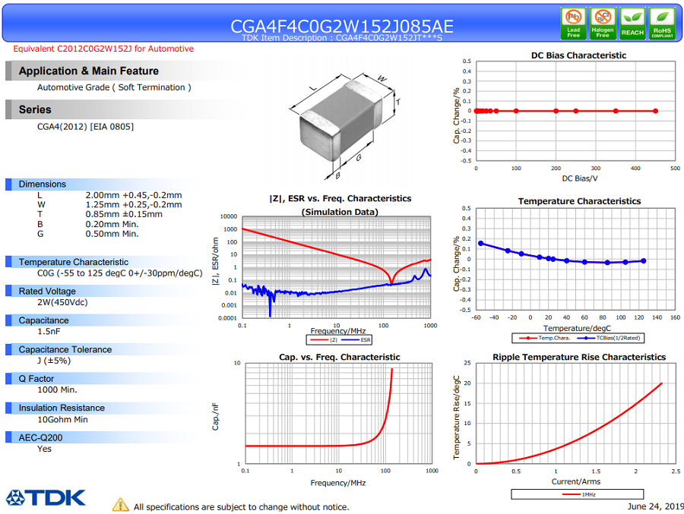The width and height of the screenshot is (684, 514).
Task: Select the Application & Main Feature header
Action: (89, 71)
